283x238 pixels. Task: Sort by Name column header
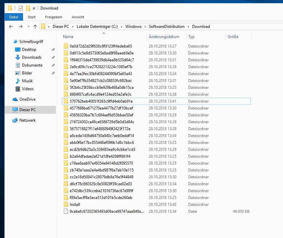pos(68,37)
